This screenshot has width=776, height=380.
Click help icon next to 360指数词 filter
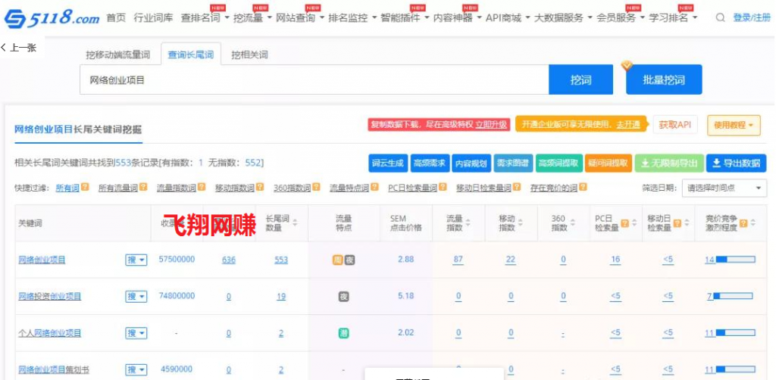pyautogui.click(x=314, y=187)
